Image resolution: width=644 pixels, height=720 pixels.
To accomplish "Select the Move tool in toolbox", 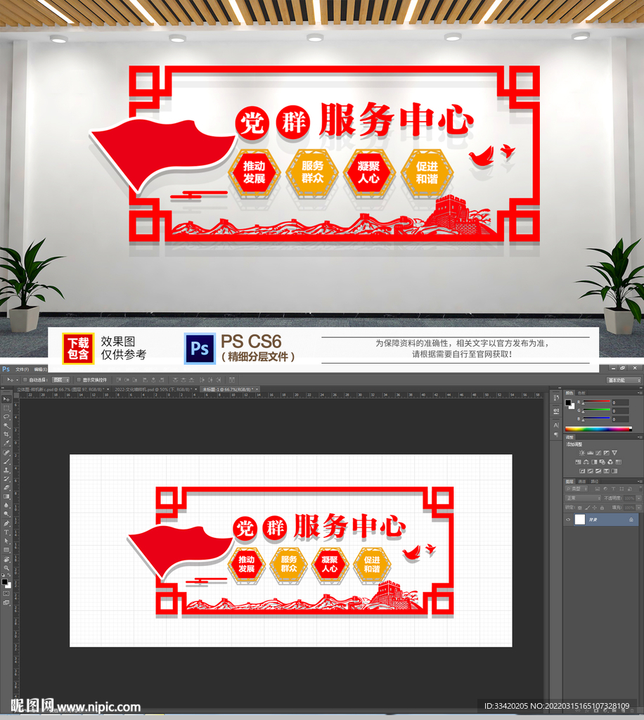I will tap(6, 399).
